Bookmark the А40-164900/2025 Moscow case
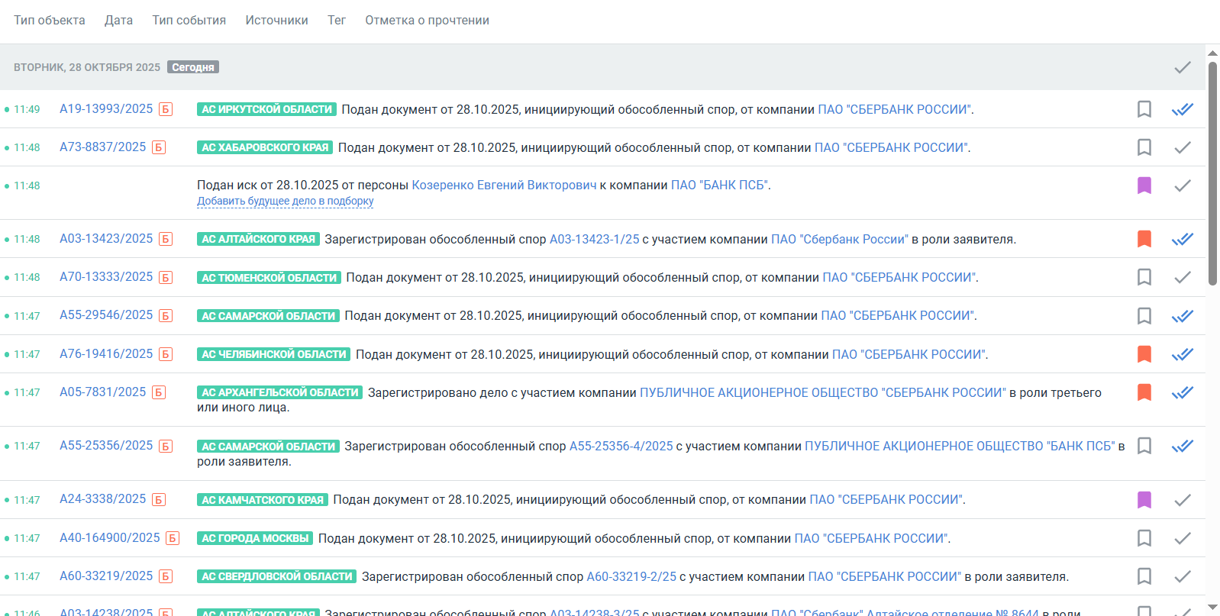This screenshot has height=616, width=1220. tap(1144, 538)
